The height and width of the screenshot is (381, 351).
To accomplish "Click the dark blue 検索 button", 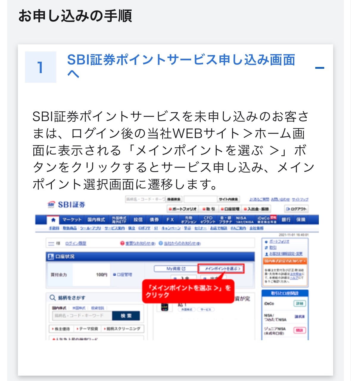I will (126, 316).
